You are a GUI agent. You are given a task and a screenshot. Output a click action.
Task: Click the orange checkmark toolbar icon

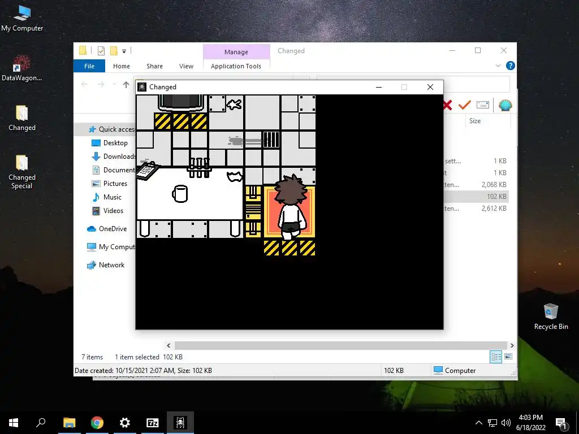[465, 105]
